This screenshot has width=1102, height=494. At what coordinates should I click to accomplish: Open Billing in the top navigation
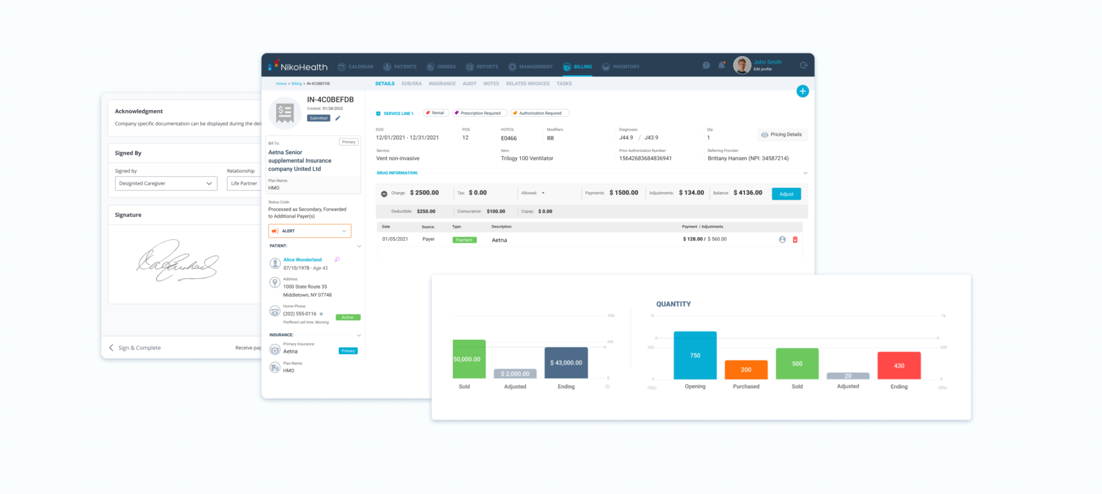point(577,67)
